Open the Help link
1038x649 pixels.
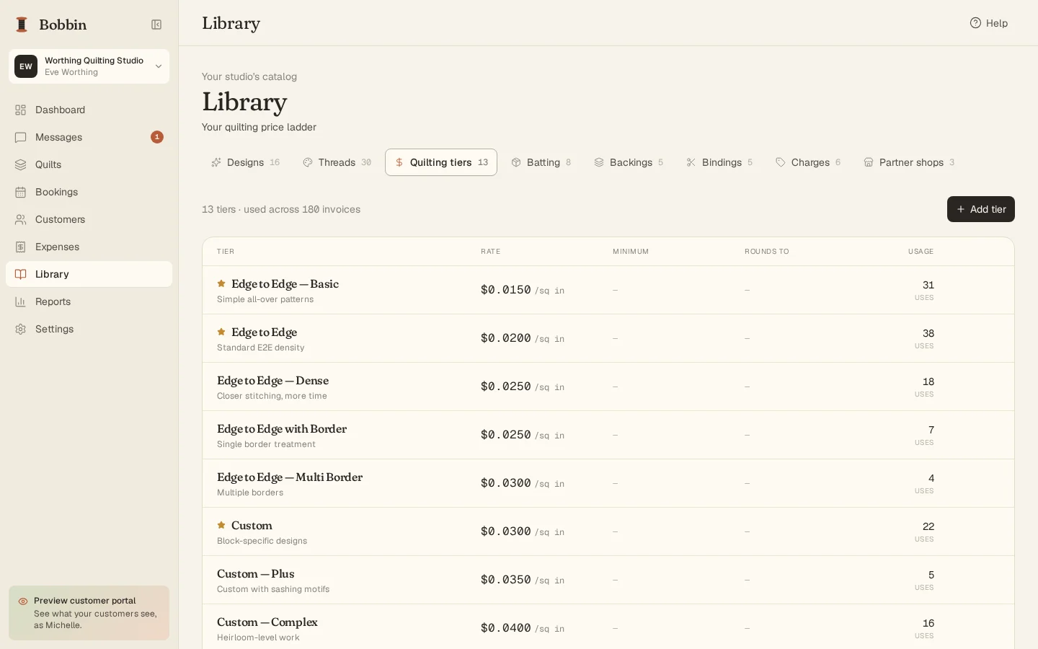(x=989, y=23)
